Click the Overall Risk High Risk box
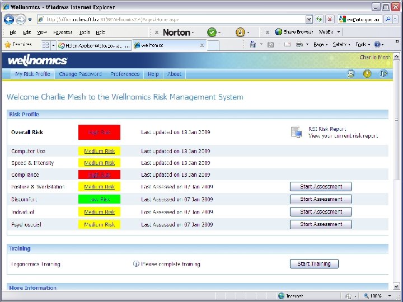 pyautogui.click(x=99, y=132)
